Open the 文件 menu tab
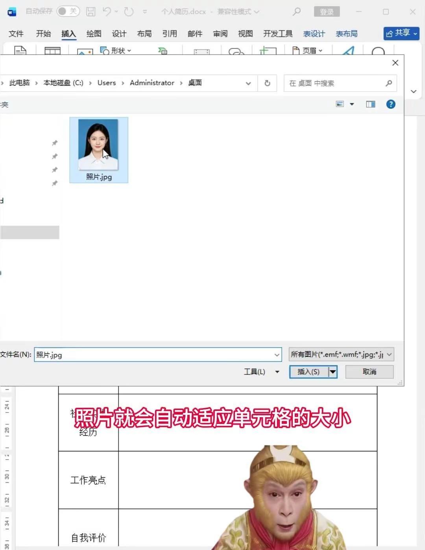Viewport: 425px width, 550px height. (16, 34)
